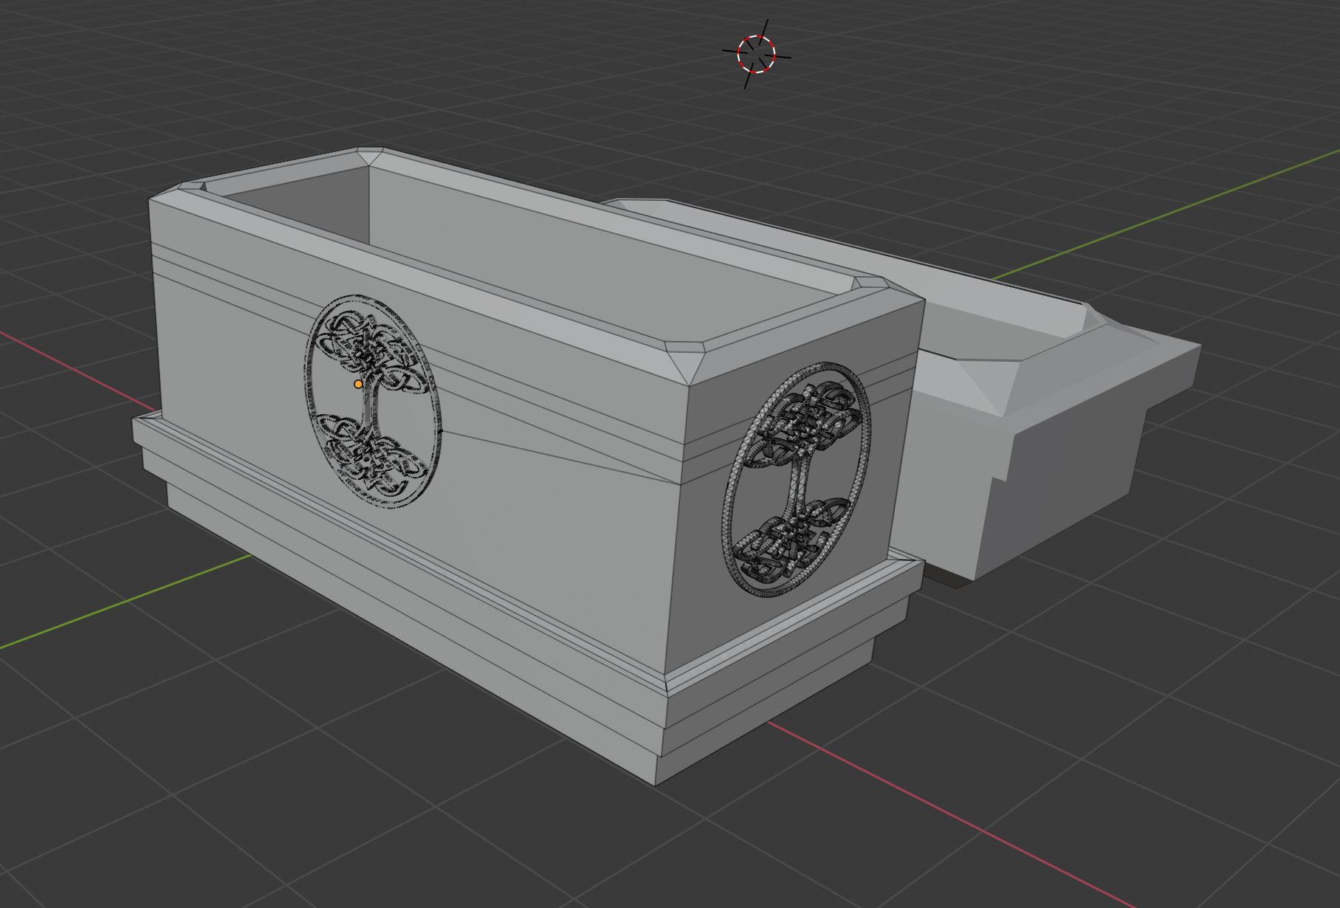This screenshot has width=1340, height=908.
Task: Click the 3D cursor crosshair
Action: (x=757, y=54)
